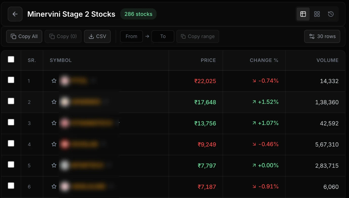Focus the To range field
Screen dimensions: 349x198
tap(163, 36)
